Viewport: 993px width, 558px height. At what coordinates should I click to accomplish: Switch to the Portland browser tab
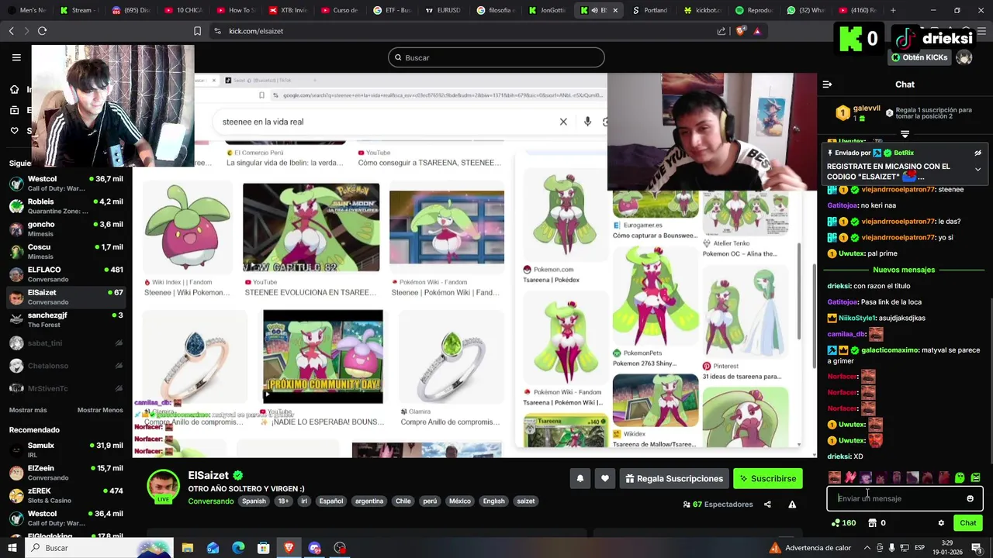tap(650, 10)
